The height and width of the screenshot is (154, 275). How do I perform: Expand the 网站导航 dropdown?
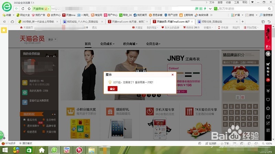click(251, 27)
